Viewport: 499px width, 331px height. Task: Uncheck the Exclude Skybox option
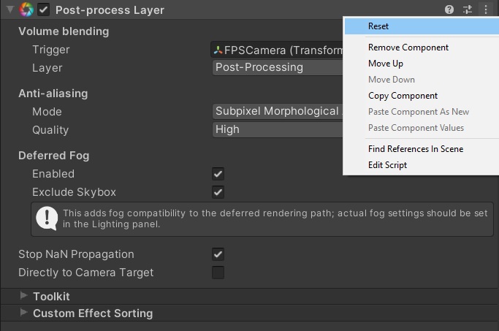[218, 192]
